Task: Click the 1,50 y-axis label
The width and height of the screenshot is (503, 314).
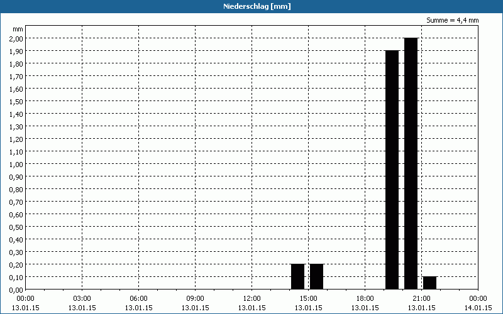Action: pyautogui.click(x=18, y=101)
